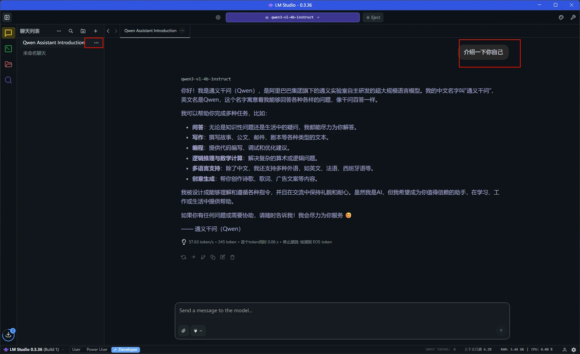Switch to User mode

pos(76,350)
